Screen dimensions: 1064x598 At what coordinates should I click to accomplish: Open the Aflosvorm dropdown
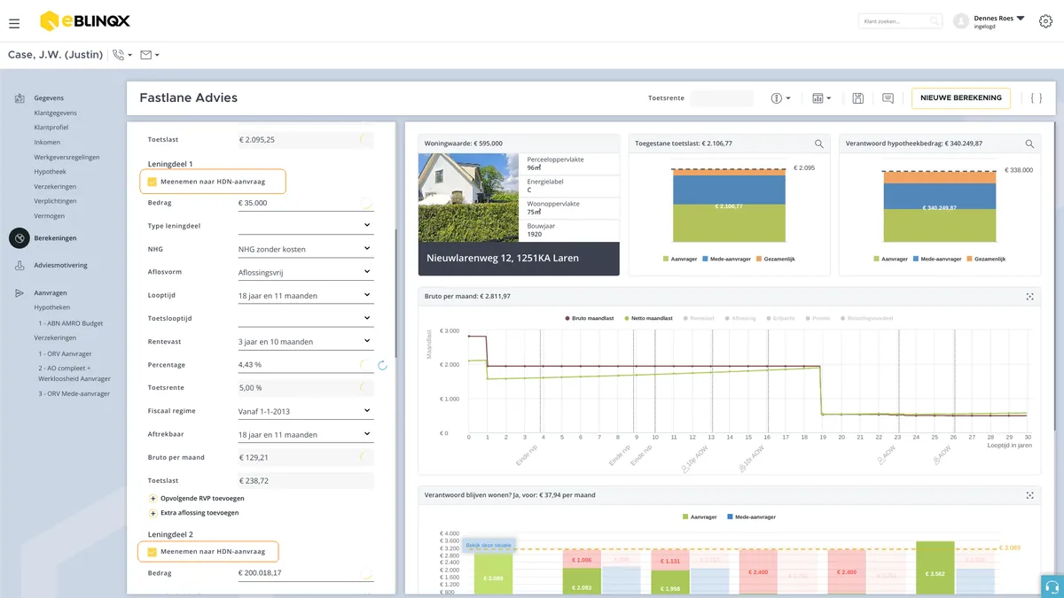[305, 272]
